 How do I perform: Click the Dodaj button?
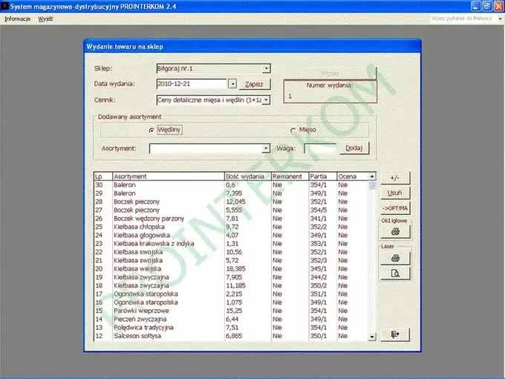354,148
